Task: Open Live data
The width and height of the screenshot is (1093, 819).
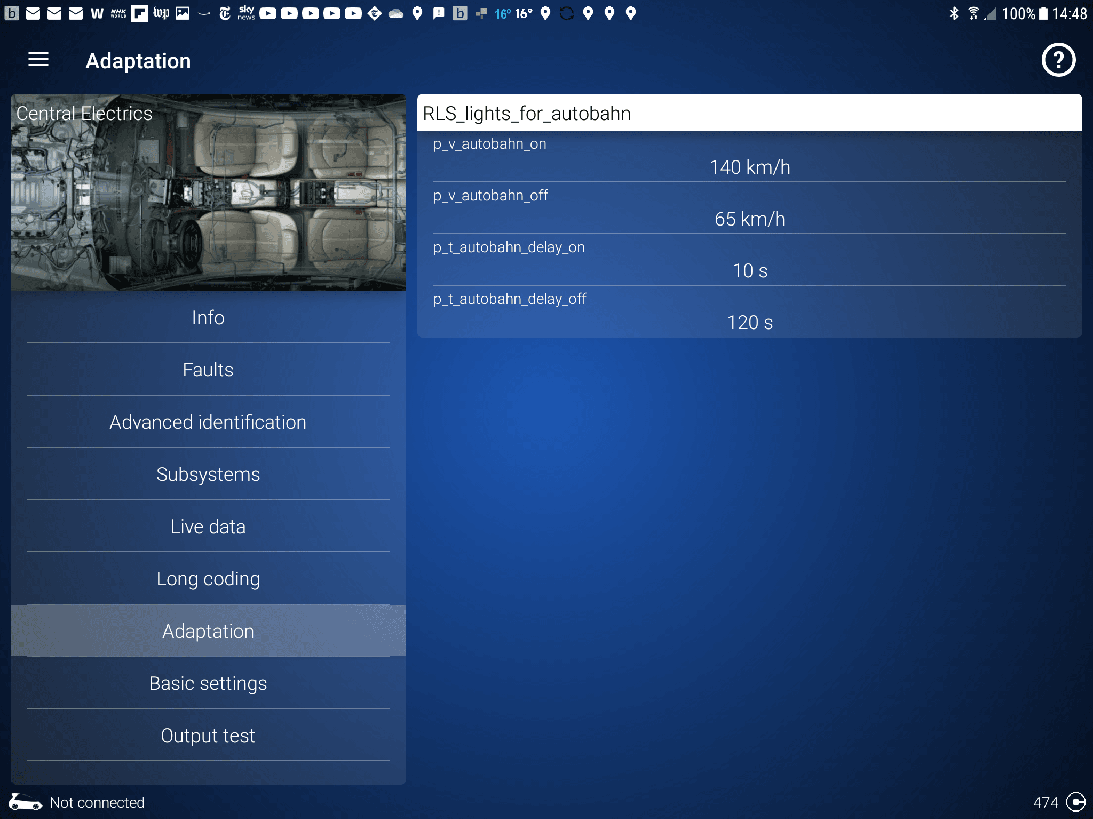Action: [x=208, y=527]
